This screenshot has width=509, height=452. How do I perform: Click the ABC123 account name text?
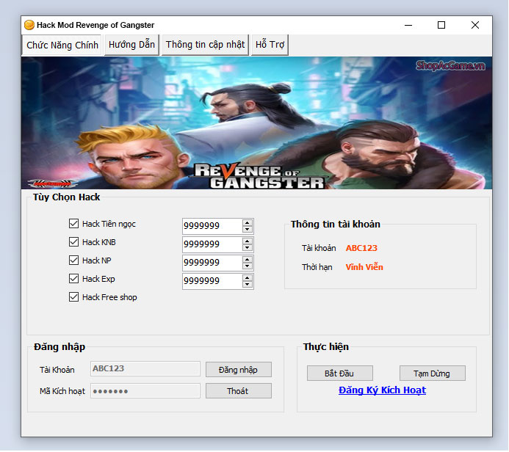click(x=361, y=248)
